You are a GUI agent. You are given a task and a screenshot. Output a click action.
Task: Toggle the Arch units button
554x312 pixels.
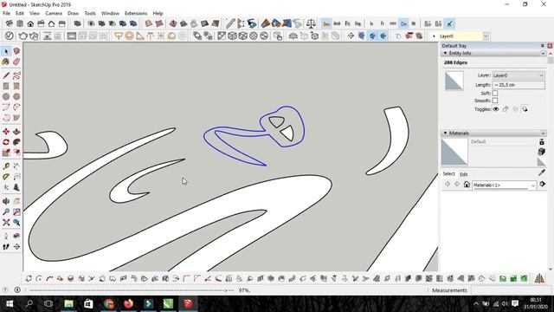click(337, 23)
